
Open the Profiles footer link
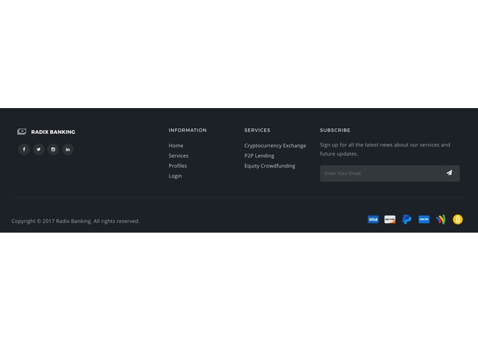[177, 166]
